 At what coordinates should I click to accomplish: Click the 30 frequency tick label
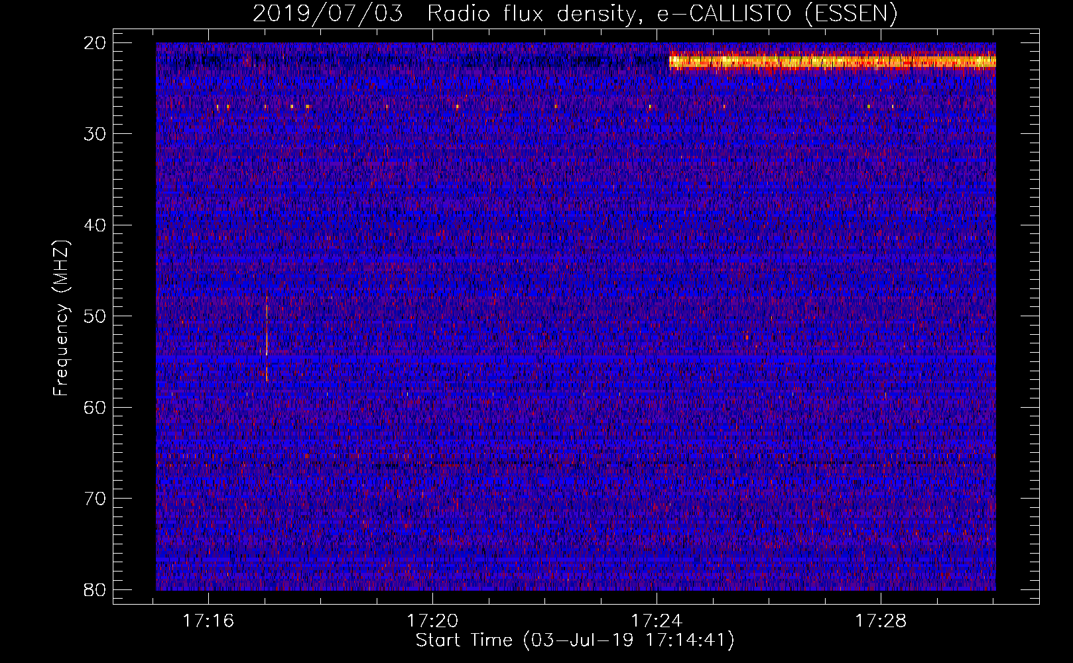(x=95, y=134)
